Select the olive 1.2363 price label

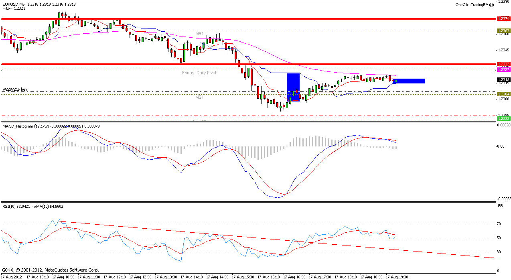pyautogui.click(x=503, y=30)
